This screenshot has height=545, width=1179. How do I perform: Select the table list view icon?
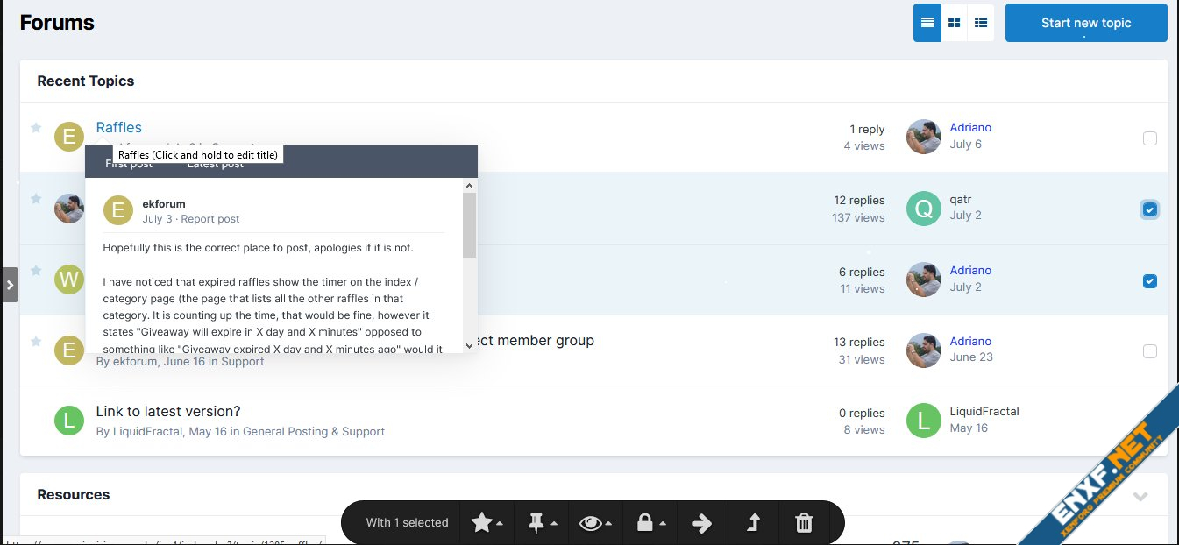(x=981, y=23)
